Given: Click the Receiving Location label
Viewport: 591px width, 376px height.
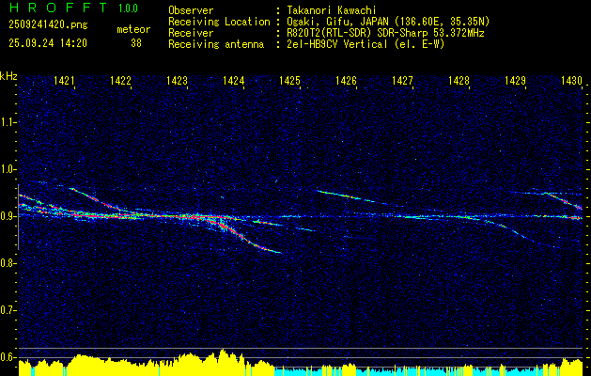Looking at the screenshot, I should pos(219,22).
